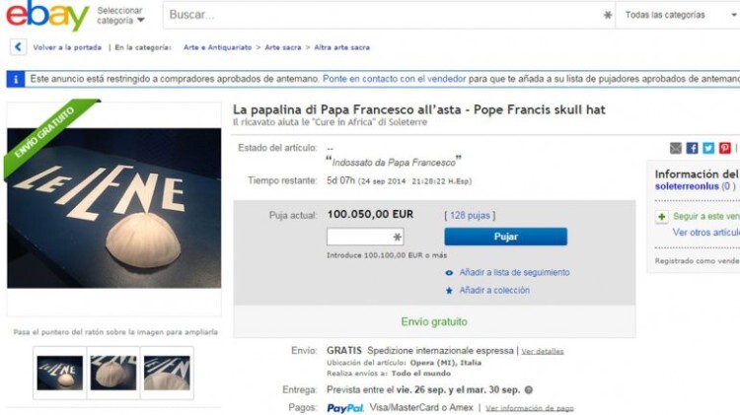Click the eBay logo
The height and width of the screenshot is (415, 740).
tap(47, 15)
